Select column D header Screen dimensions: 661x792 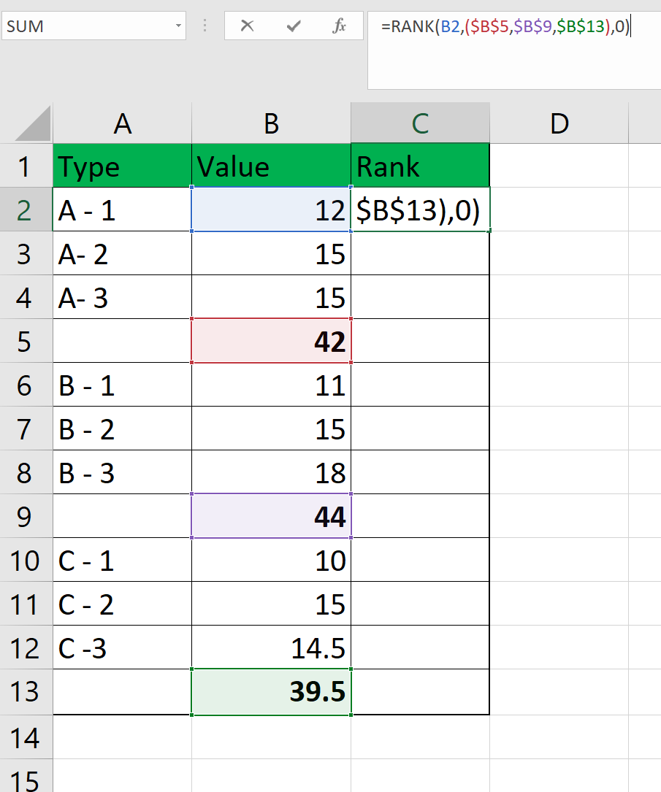point(559,123)
